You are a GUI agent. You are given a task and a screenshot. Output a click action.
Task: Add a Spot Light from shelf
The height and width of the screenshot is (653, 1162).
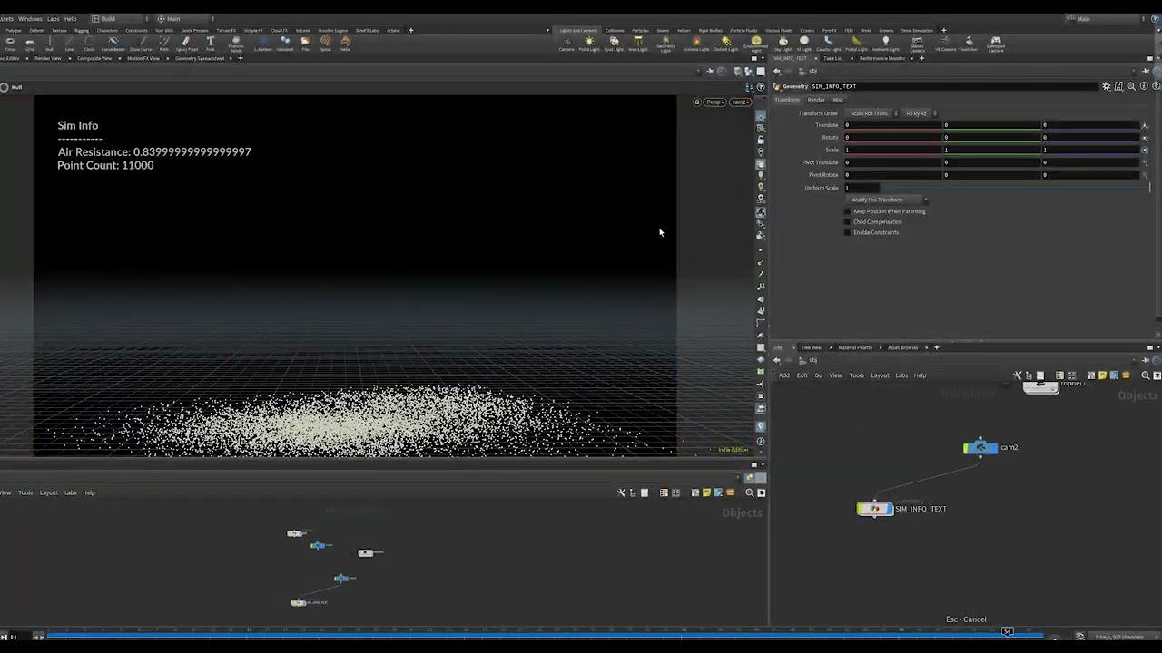coord(614,43)
